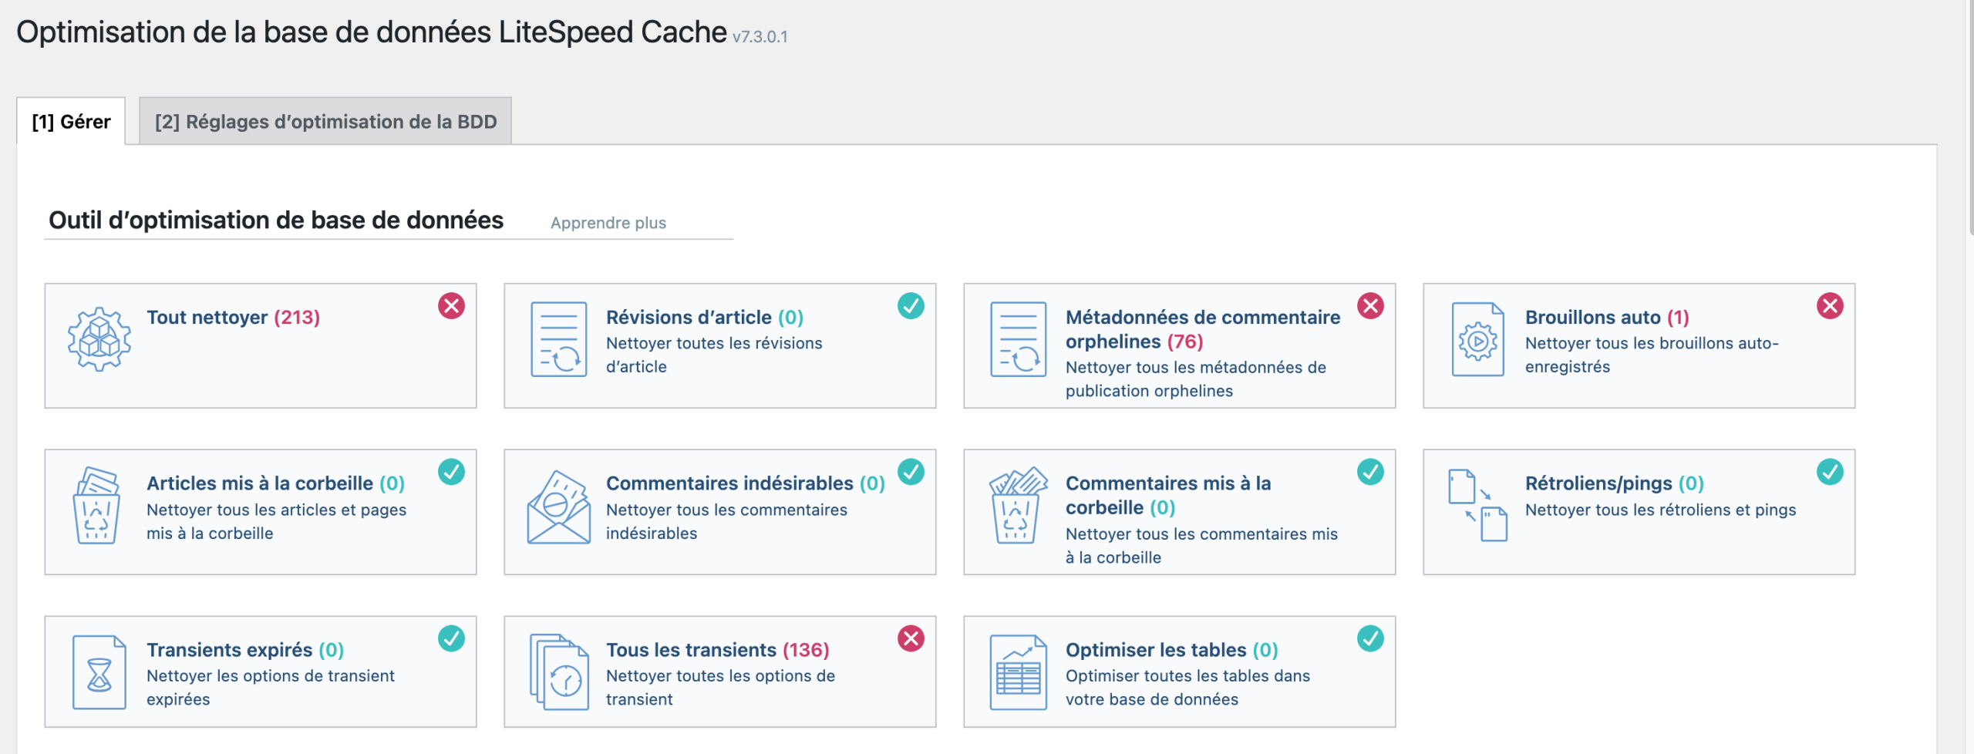
Task: Click the Articles mis à la corbeille bin icon
Action: pos(96,505)
